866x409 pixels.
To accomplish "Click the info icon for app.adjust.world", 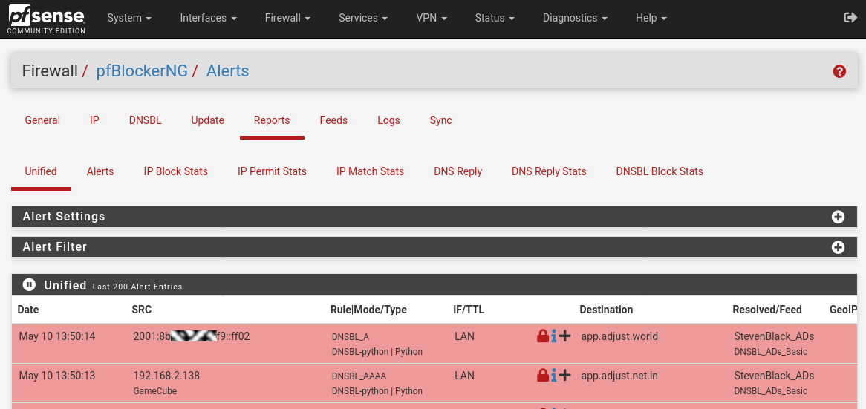I will pos(553,336).
